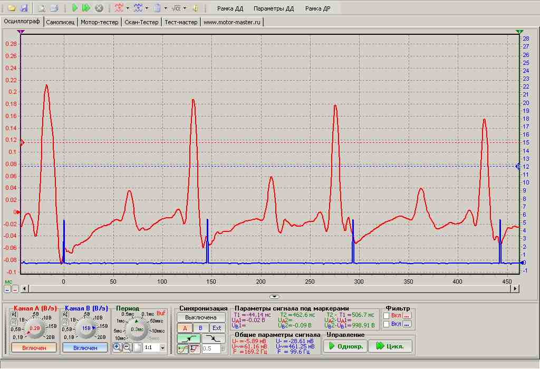The image size is (540, 369).
Task: Click the sync level 0.5 field
Action: [x=211, y=348]
